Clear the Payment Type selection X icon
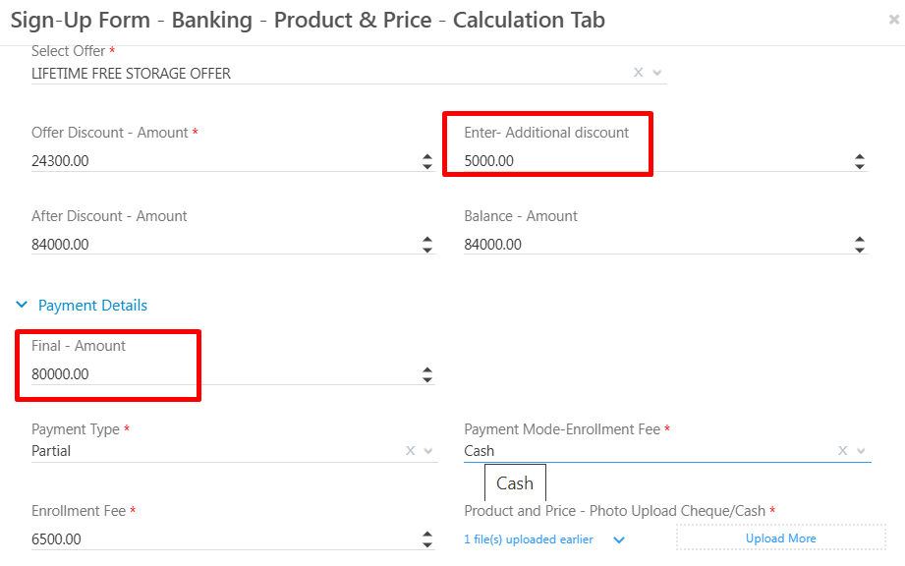905x566 pixels. [x=411, y=451]
